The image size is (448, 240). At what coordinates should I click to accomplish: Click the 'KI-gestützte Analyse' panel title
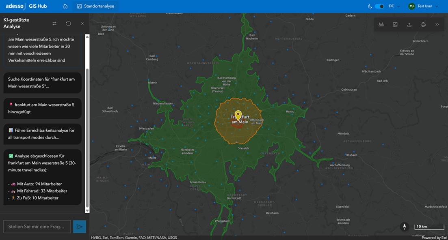[x=16, y=23]
